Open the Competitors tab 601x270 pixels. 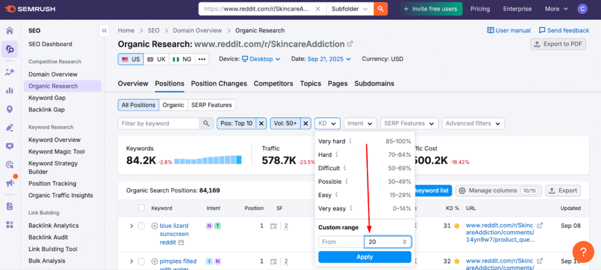click(x=274, y=83)
